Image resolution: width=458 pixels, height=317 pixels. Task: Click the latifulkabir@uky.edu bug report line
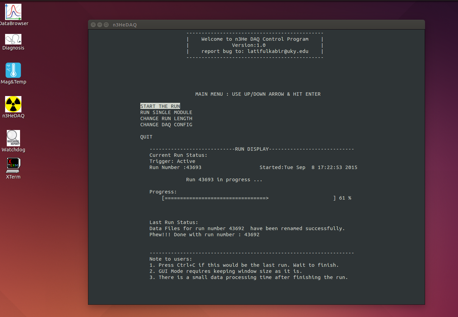pyautogui.click(x=255, y=51)
